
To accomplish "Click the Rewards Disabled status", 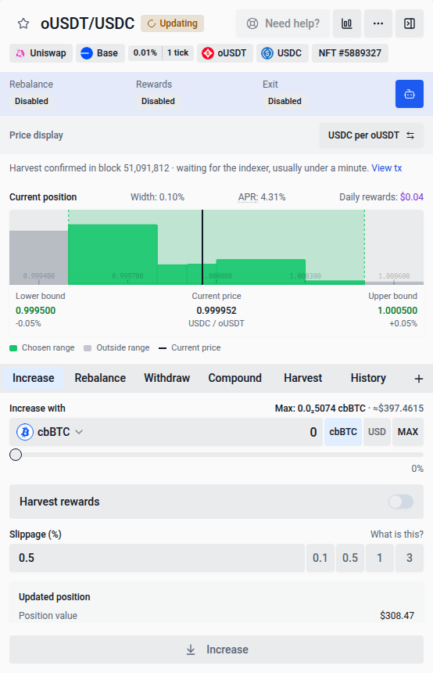I will (x=158, y=101).
